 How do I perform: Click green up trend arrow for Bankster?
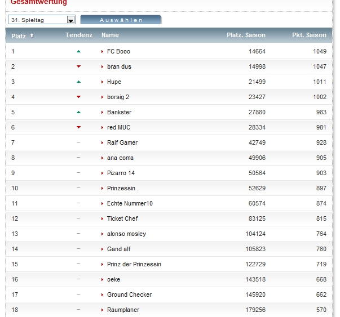(78, 112)
